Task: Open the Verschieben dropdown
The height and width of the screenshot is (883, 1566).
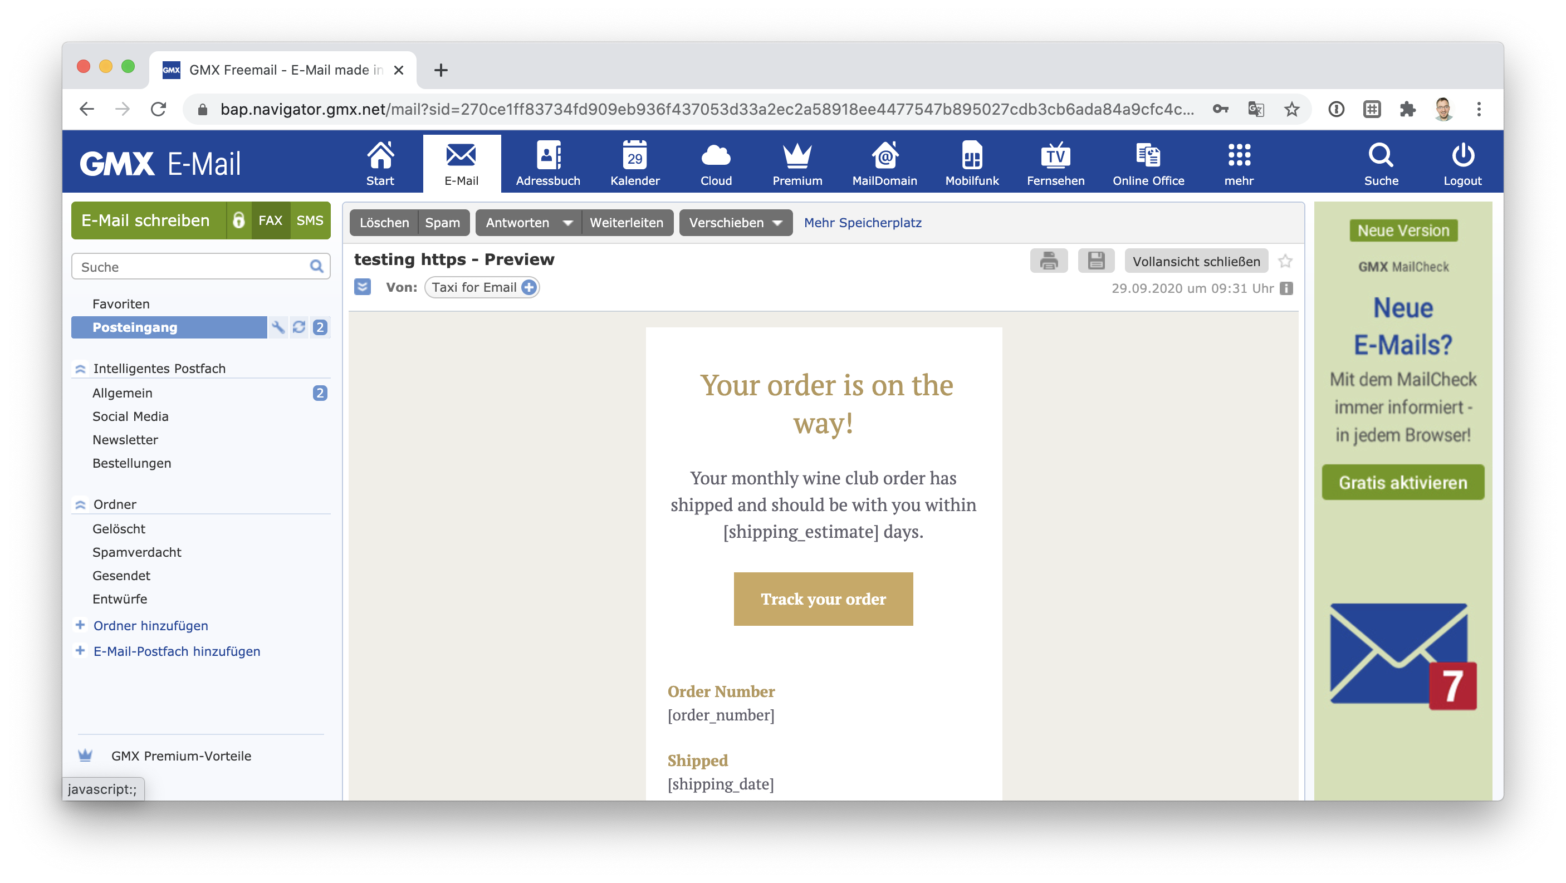Action: [x=735, y=223]
